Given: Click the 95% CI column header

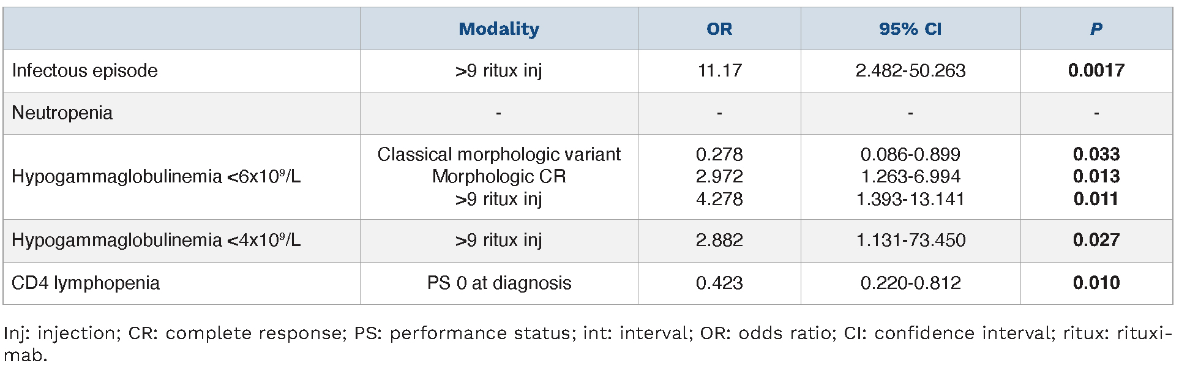Looking at the screenshot, I should click(910, 29).
